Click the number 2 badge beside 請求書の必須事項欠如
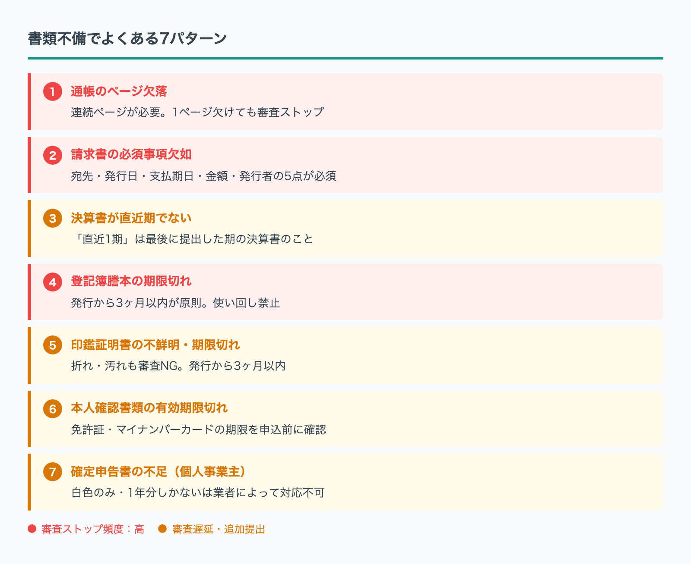This screenshot has width=691, height=564. [x=53, y=156]
